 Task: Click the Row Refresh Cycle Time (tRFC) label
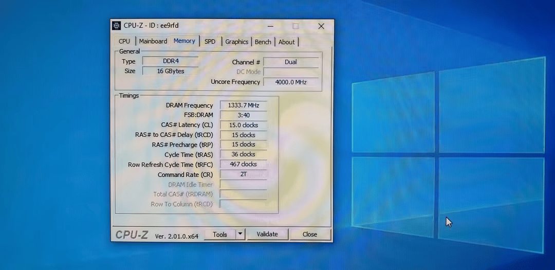[x=171, y=165]
